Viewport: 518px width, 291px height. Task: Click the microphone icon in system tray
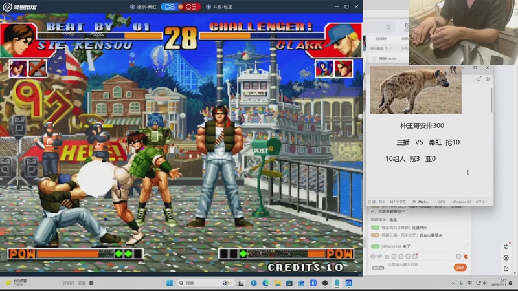[x=461, y=283]
